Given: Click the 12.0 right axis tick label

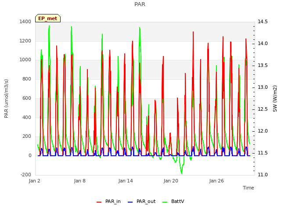Looking at the screenshot, I should [263, 131].
